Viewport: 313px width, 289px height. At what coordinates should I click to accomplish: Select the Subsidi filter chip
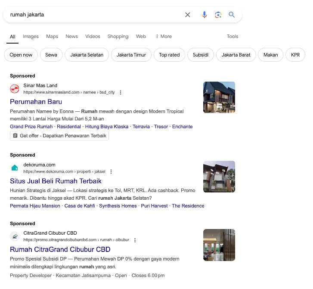coord(201,55)
